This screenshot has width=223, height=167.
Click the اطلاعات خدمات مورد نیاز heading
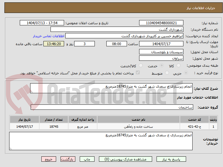[197, 97]
